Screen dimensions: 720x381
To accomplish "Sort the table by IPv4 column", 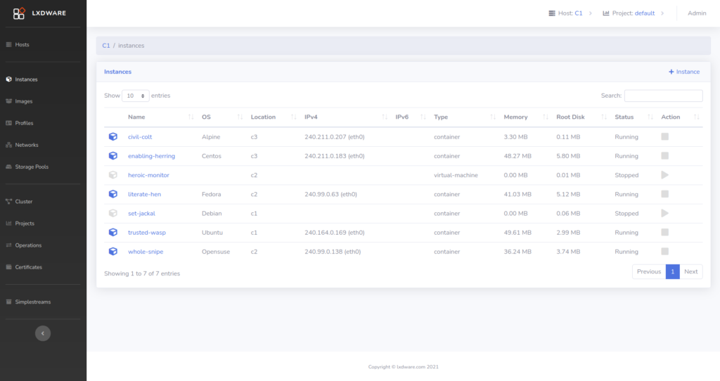I will tap(345, 117).
